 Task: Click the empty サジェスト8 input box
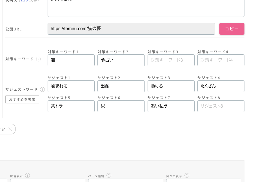pos(221,106)
